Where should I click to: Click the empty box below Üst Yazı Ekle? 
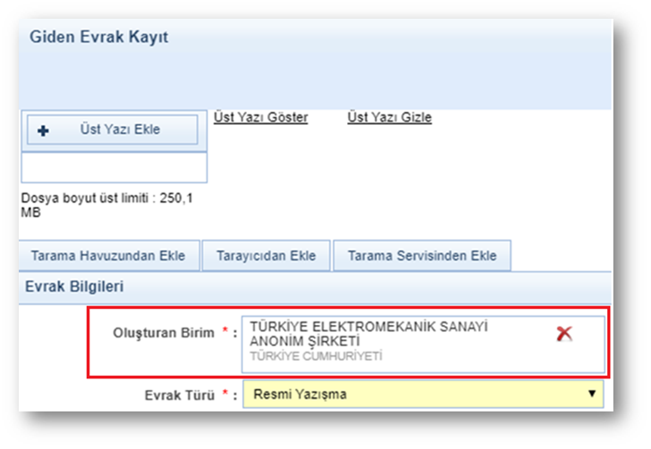point(114,167)
